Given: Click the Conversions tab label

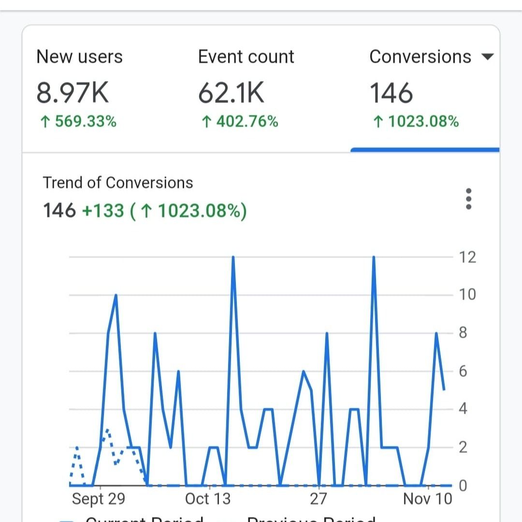Looking at the screenshot, I should (420, 57).
